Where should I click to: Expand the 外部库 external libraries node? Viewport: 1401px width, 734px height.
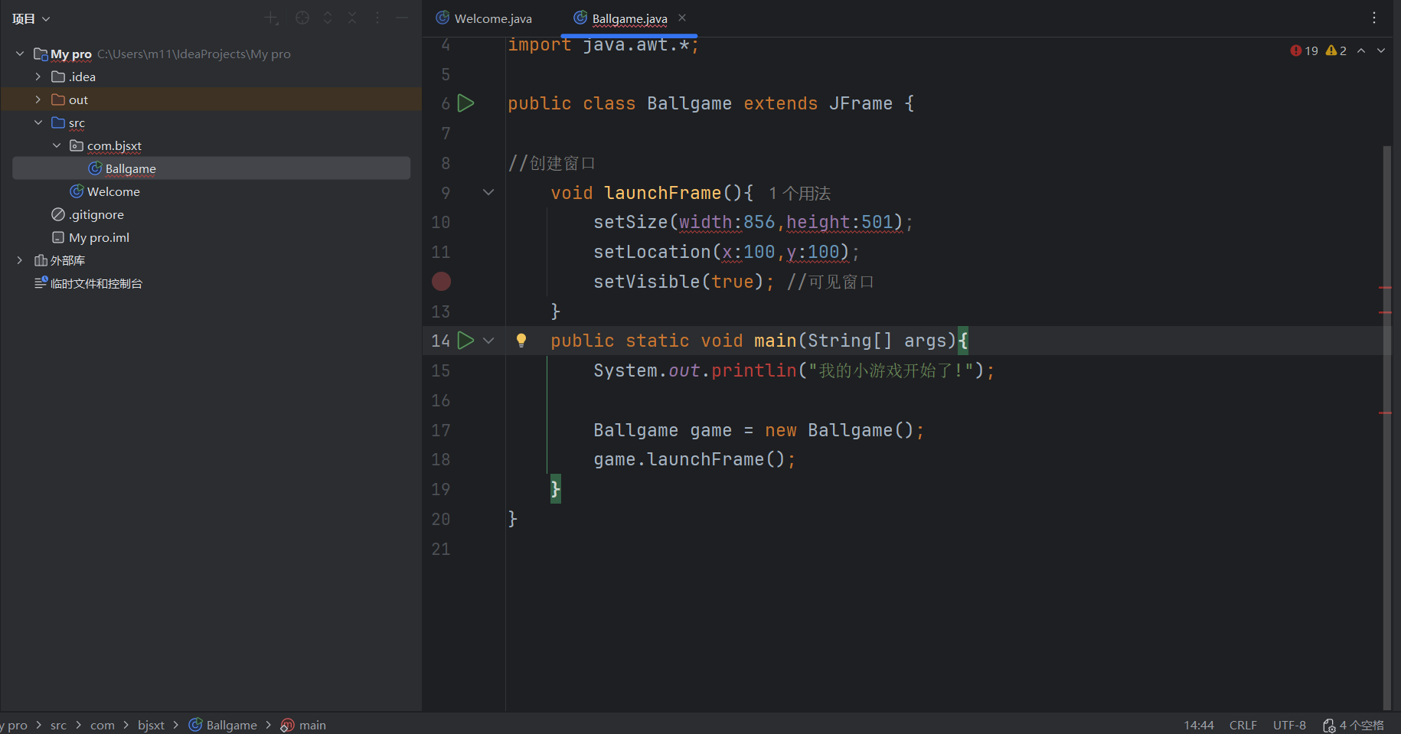(x=20, y=260)
